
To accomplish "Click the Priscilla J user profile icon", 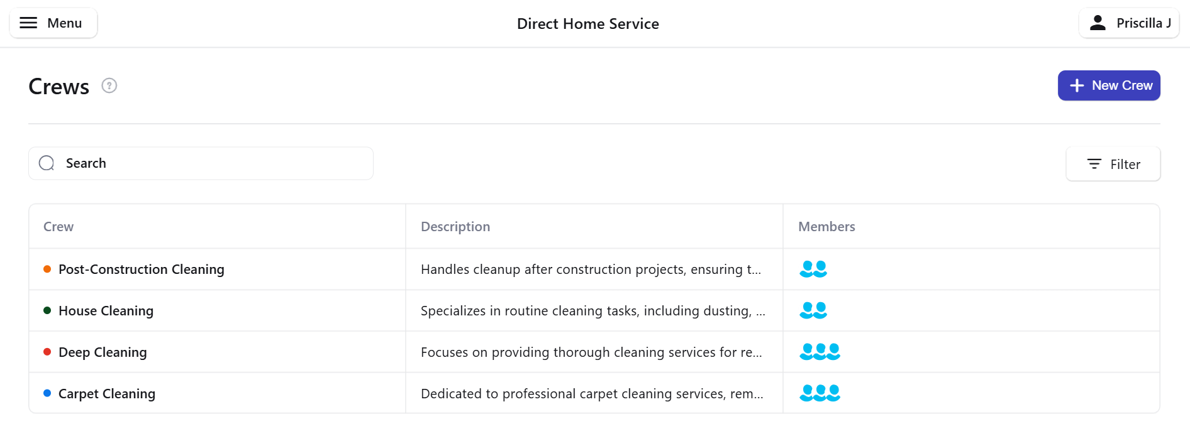I will click(x=1098, y=23).
